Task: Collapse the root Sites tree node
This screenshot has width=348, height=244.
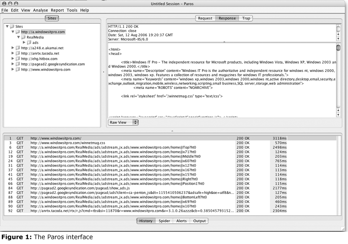Action: click(7, 27)
